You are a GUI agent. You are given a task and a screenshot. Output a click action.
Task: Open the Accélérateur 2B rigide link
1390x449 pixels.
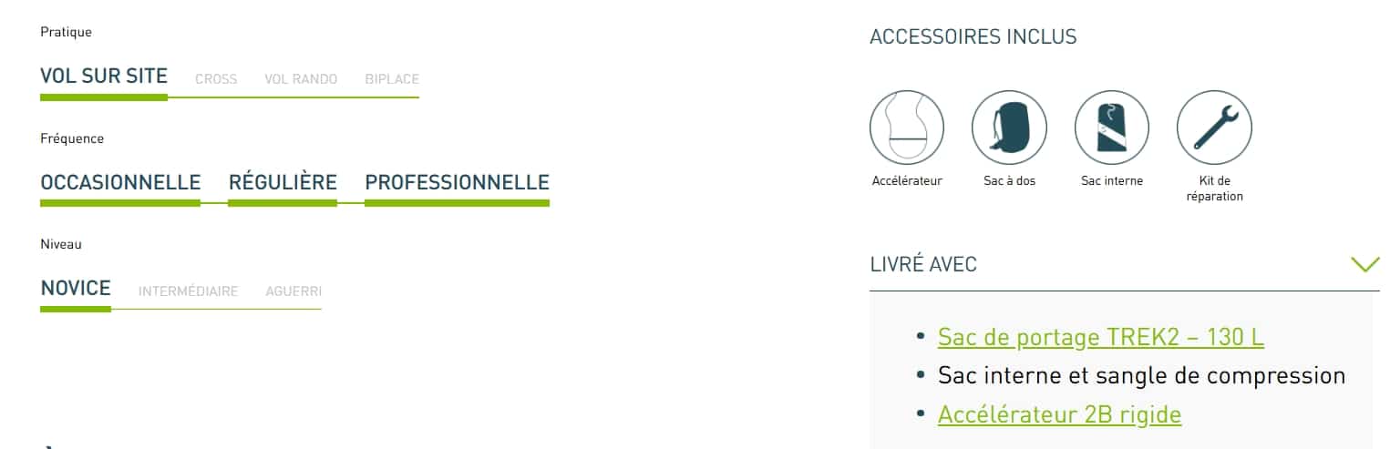click(x=1059, y=414)
